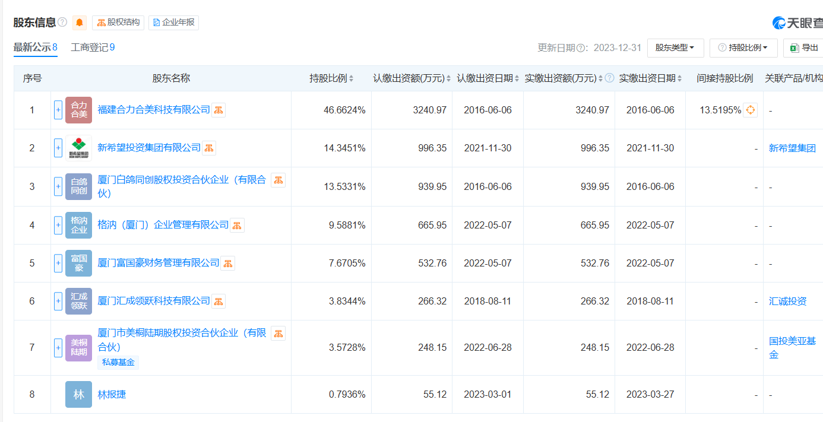Click the indirect shareholding target icon next to 13.5195%
The height and width of the screenshot is (422, 823).
click(750, 110)
